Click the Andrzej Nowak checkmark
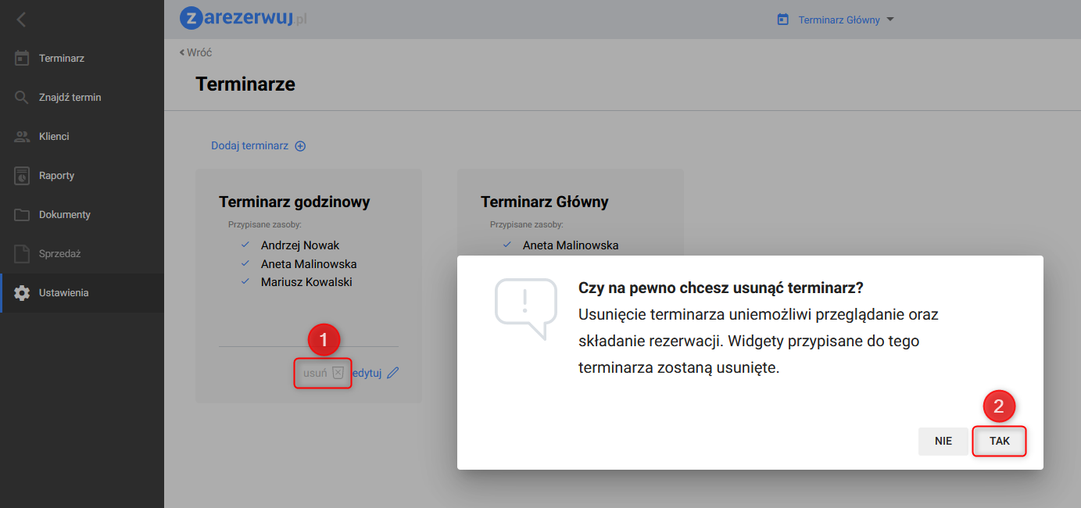 (245, 245)
